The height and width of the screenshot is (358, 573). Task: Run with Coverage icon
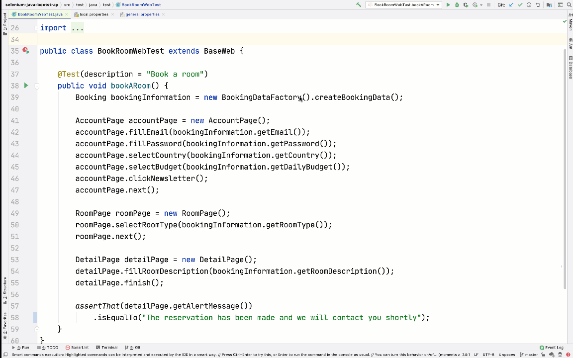[466, 5]
